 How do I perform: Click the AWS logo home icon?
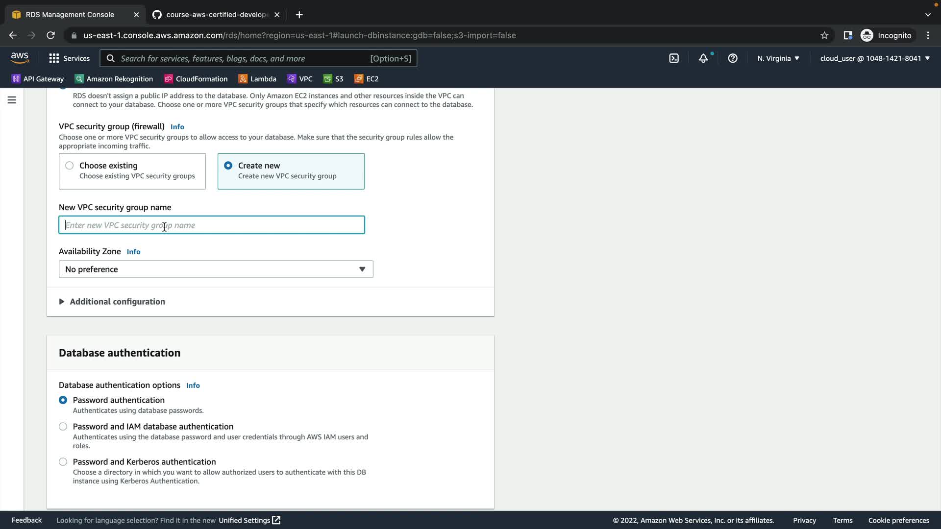click(x=20, y=58)
